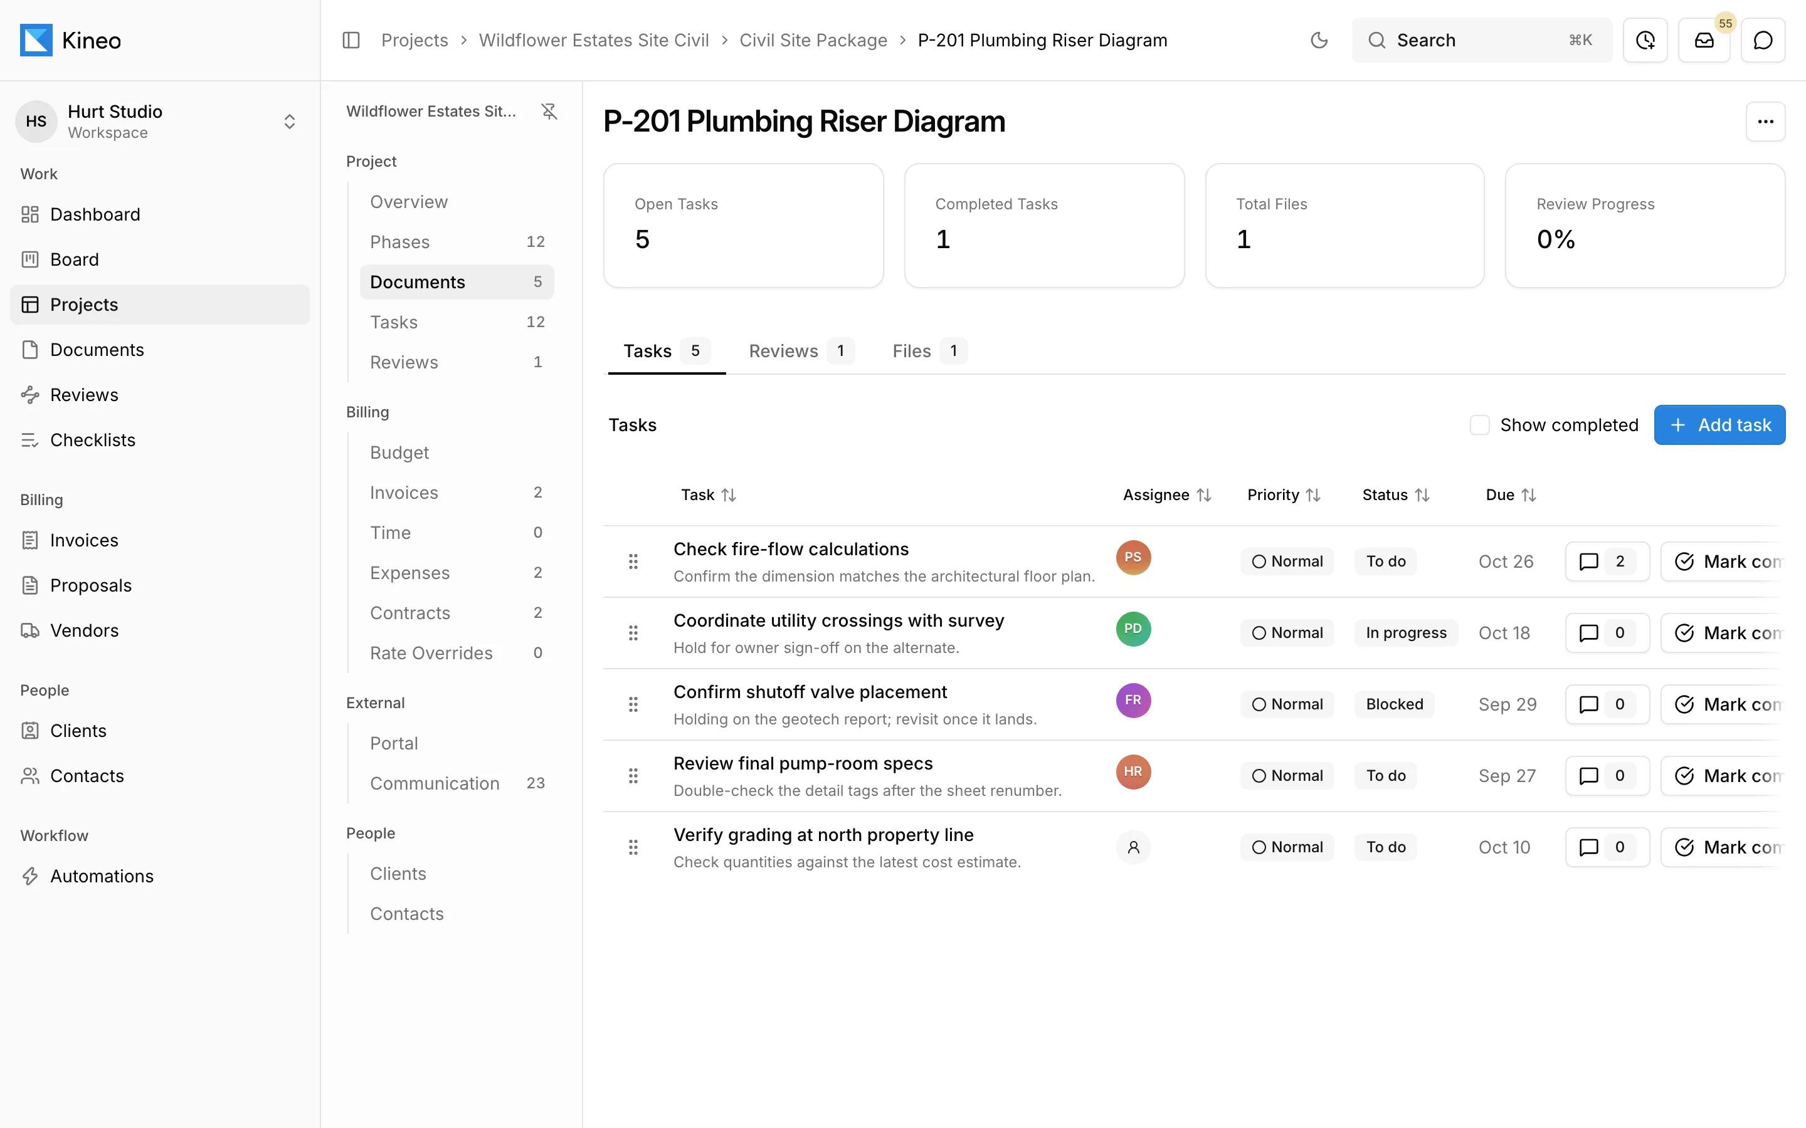The height and width of the screenshot is (1128, 1806).
Task: Click the Kineo logo
Action: [x=70, y=40]
